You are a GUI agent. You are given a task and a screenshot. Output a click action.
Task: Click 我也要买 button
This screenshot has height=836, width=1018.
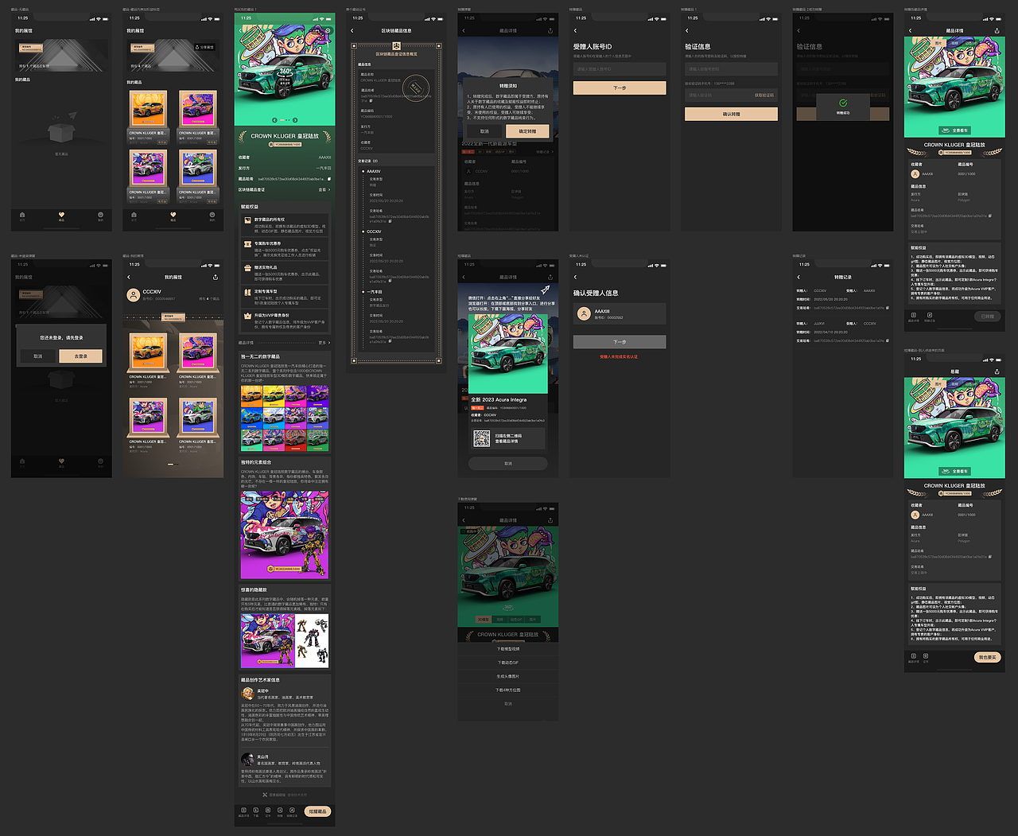987,658
